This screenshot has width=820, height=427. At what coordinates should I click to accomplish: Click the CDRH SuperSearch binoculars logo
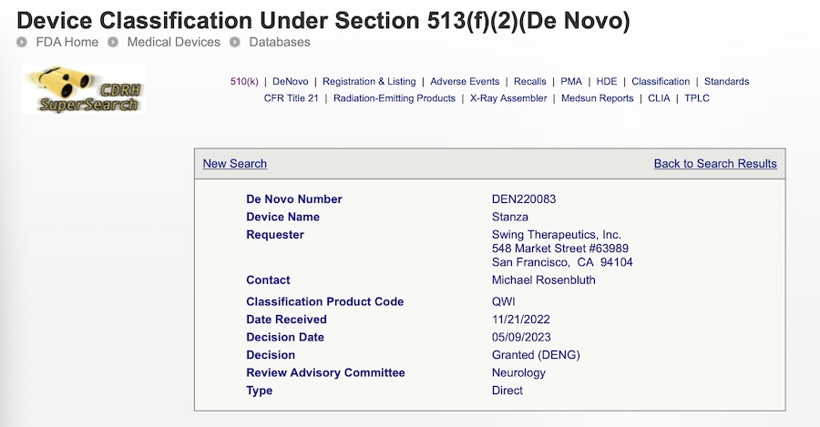(83, 90)
